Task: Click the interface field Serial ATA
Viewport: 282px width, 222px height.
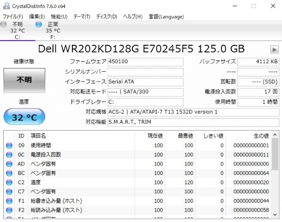Action: [x=145, y=82]
